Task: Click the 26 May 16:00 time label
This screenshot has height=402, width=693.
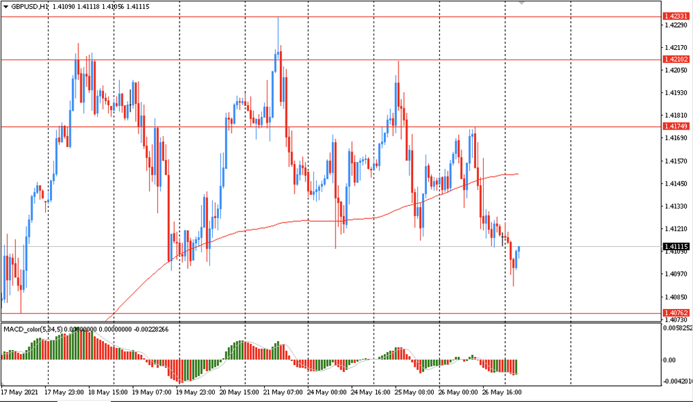Action: [502, 392]
